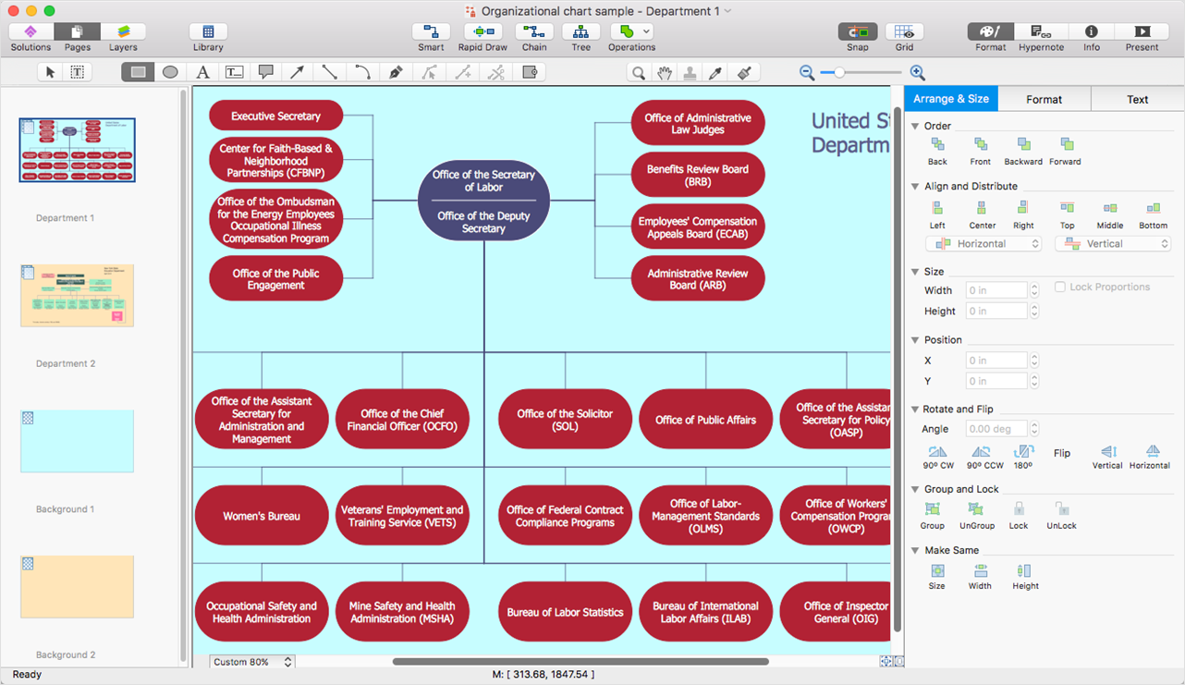This screenshot has height=685, width=1185.
Task: Select the magnifier zoom tool
Action: 638,72
